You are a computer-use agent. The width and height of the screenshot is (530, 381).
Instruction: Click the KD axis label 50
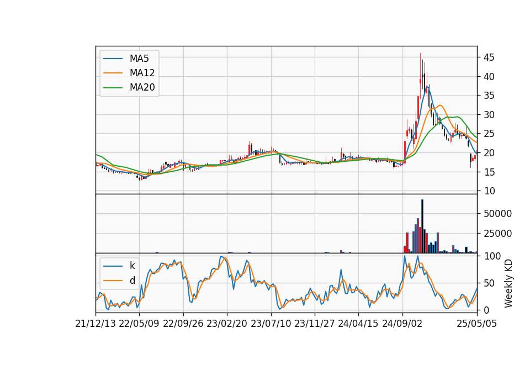tap(489, 283)
